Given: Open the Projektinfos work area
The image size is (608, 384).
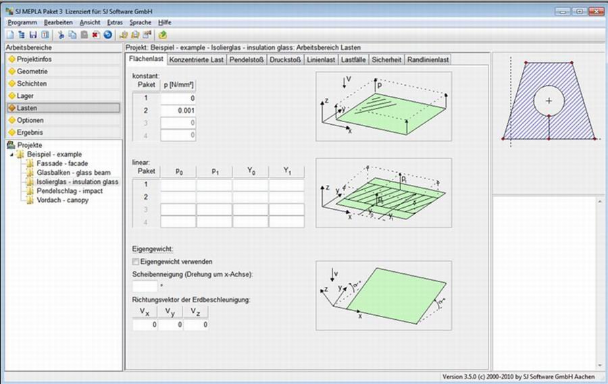Looking at the screenshot, I should [64, 59].
